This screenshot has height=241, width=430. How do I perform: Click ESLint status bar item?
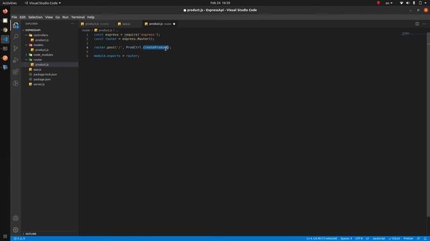(394, 238)
